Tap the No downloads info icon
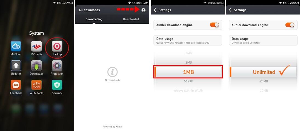Image resolution: width=300 pixels, height=131 pixels. [113, 72]
